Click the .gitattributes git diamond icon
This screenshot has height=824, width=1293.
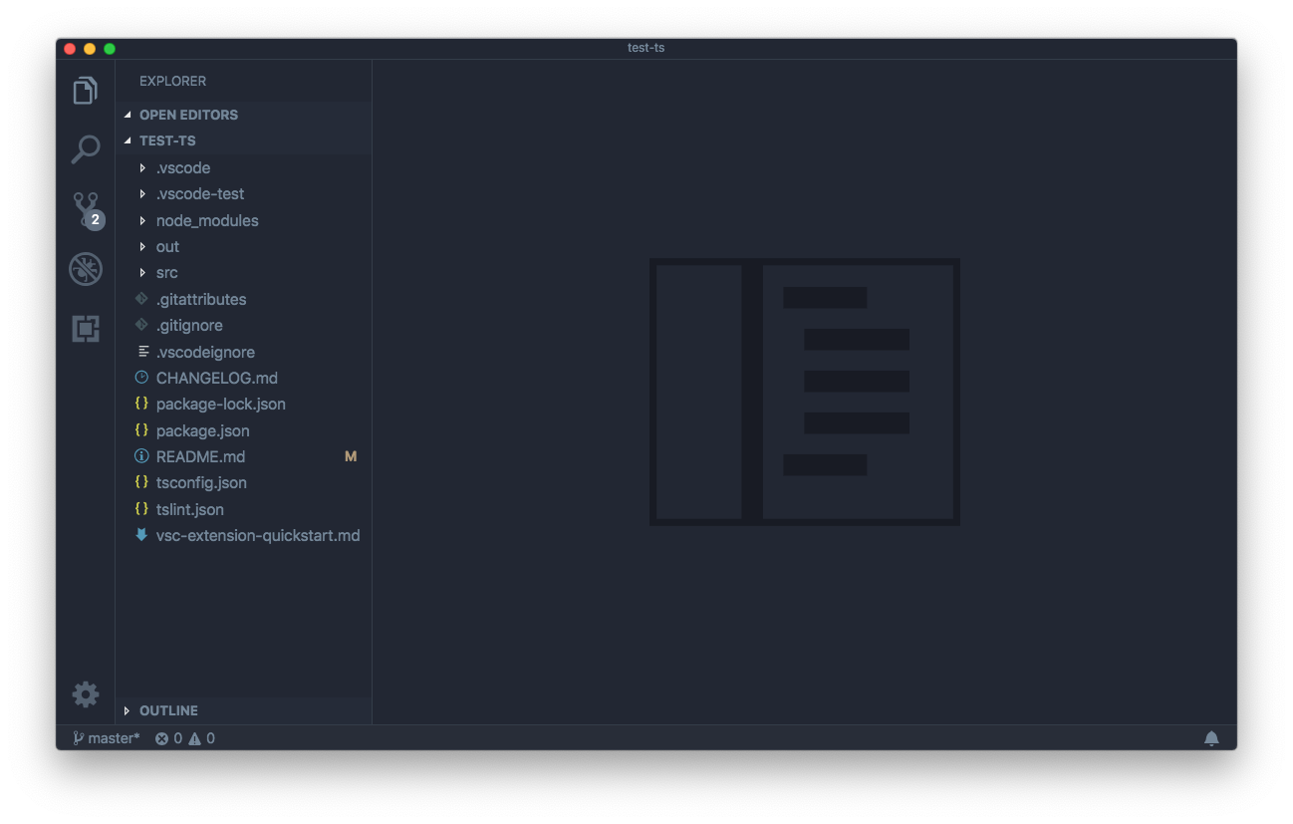pos(141,299)
